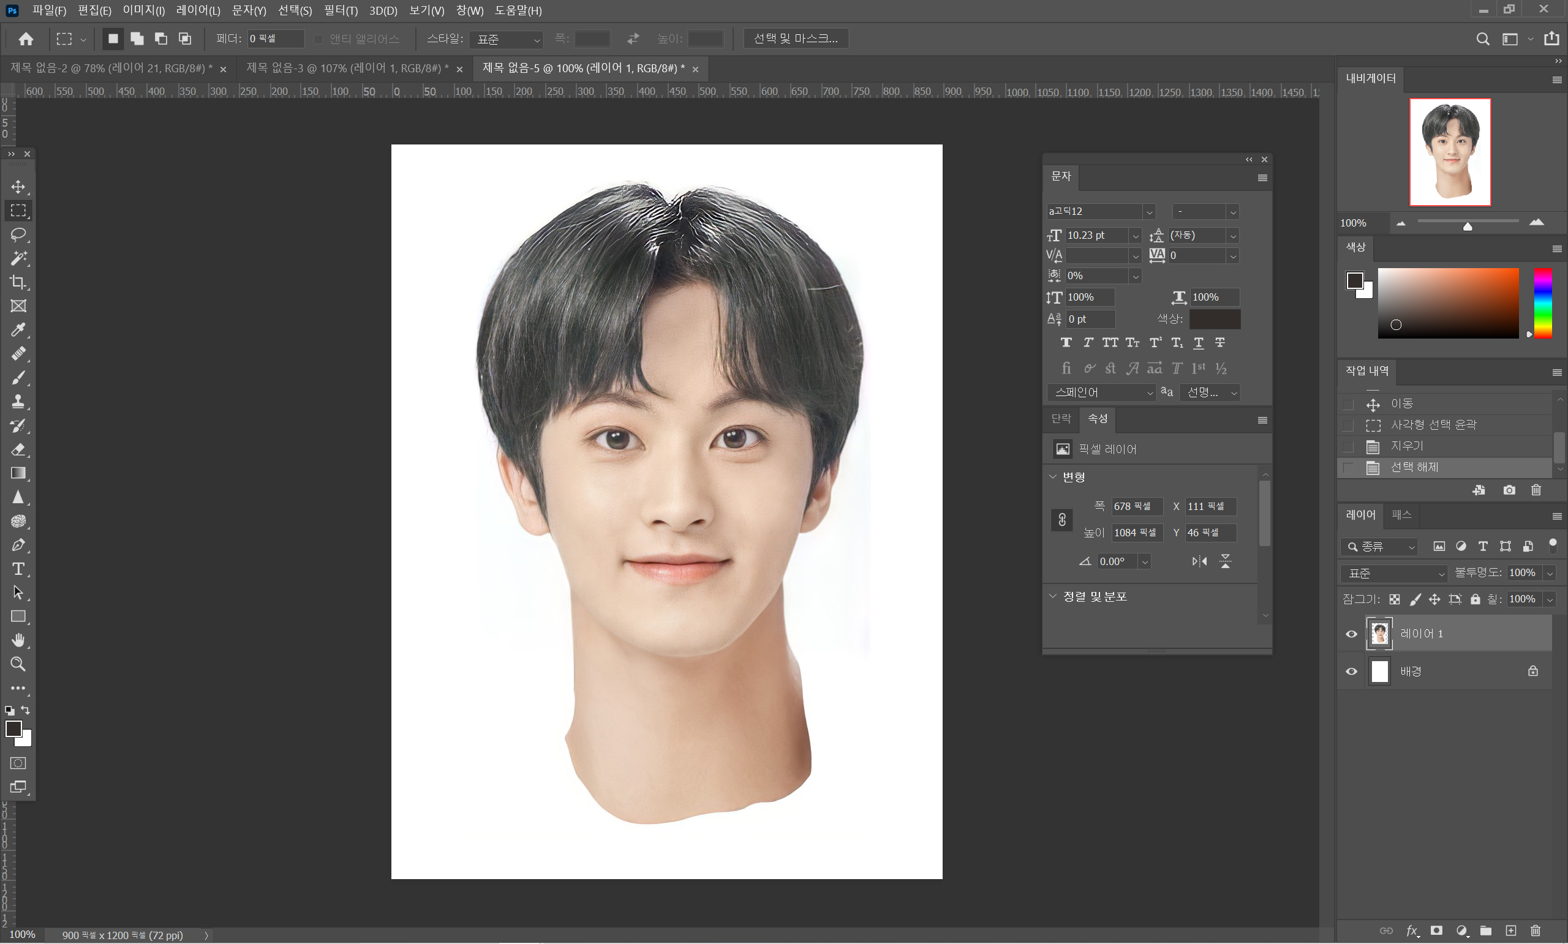Image resolution: width=1568 pixels, height=944 pixels.
Task: Pick the Eyedropper tool
Action: [x=18, y=329]
